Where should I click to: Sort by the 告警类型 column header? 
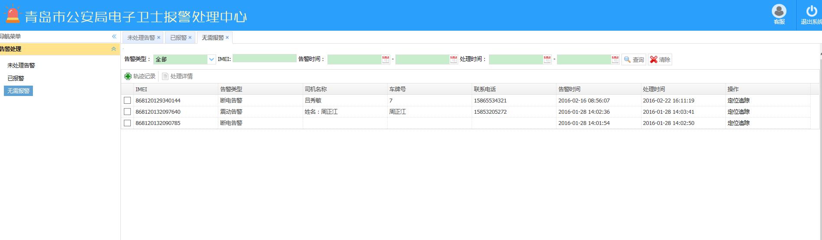[260, 89]
